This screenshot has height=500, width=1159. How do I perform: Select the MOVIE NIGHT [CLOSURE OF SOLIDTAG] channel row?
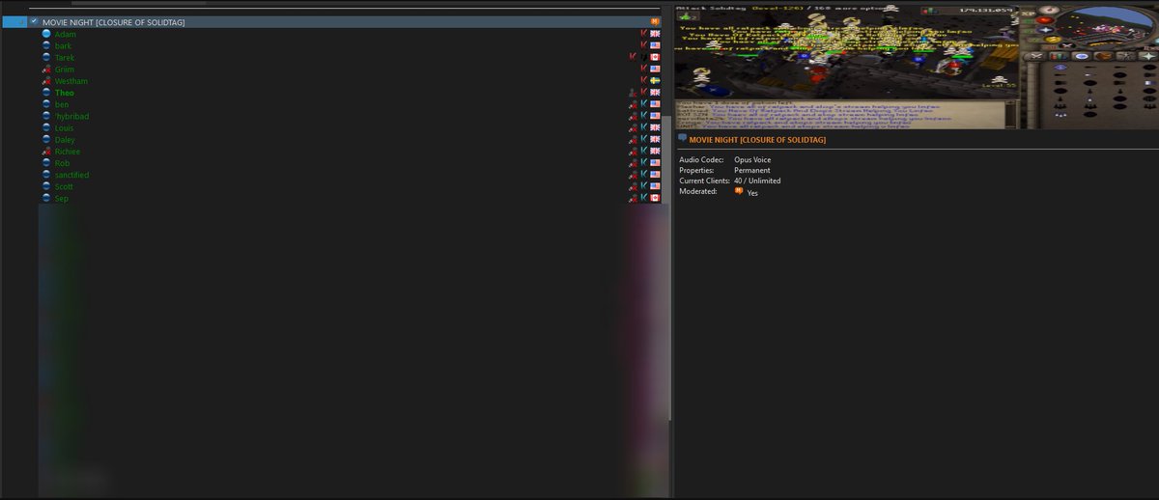(333, 22)
